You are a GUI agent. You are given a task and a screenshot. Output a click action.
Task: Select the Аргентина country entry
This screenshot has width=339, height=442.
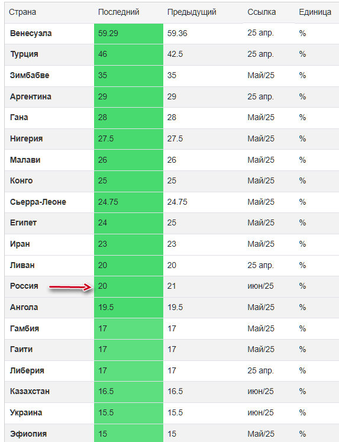pos(30,96)
